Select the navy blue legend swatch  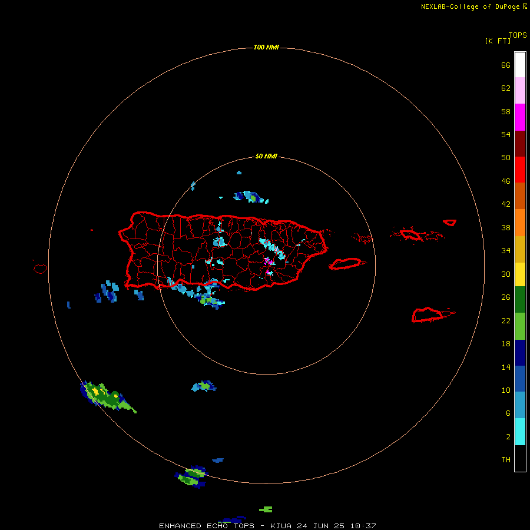click(520, 353)
